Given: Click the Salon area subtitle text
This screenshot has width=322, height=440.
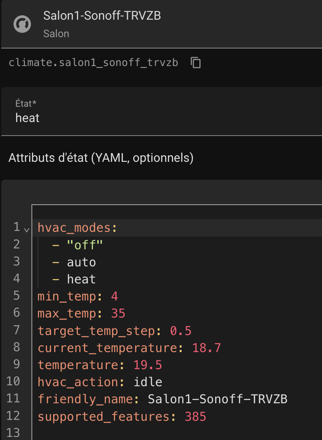Looking at the screenshot, I should click(56, 34).
